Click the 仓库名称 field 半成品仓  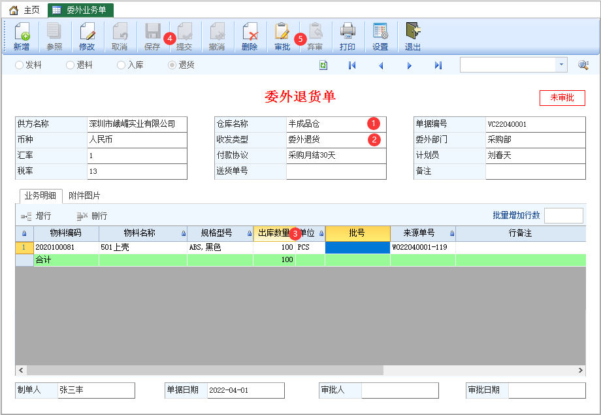tap(336, 124)
